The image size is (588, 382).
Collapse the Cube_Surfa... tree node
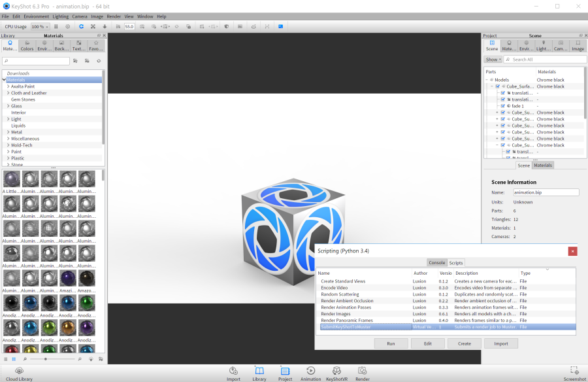click(492, 86)
